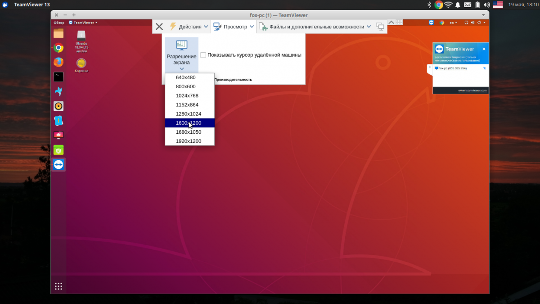This screenshot has width=540, height=304.
Task: Collapse the session toolbar with the up chevron
Action: (391, 23)
